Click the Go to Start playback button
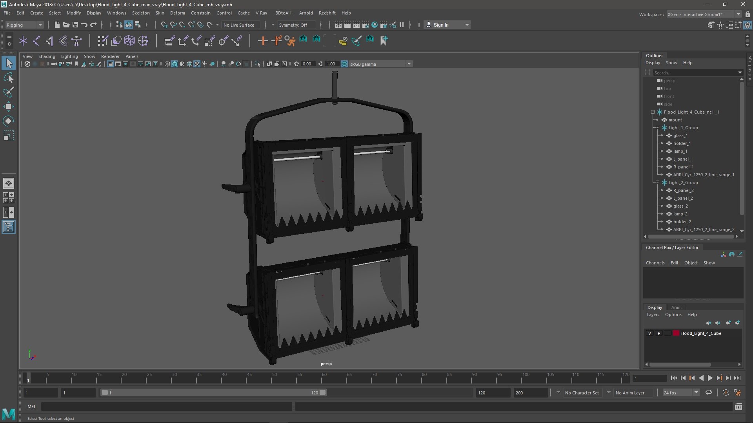753x423 pixels. (x=674, y=378)
